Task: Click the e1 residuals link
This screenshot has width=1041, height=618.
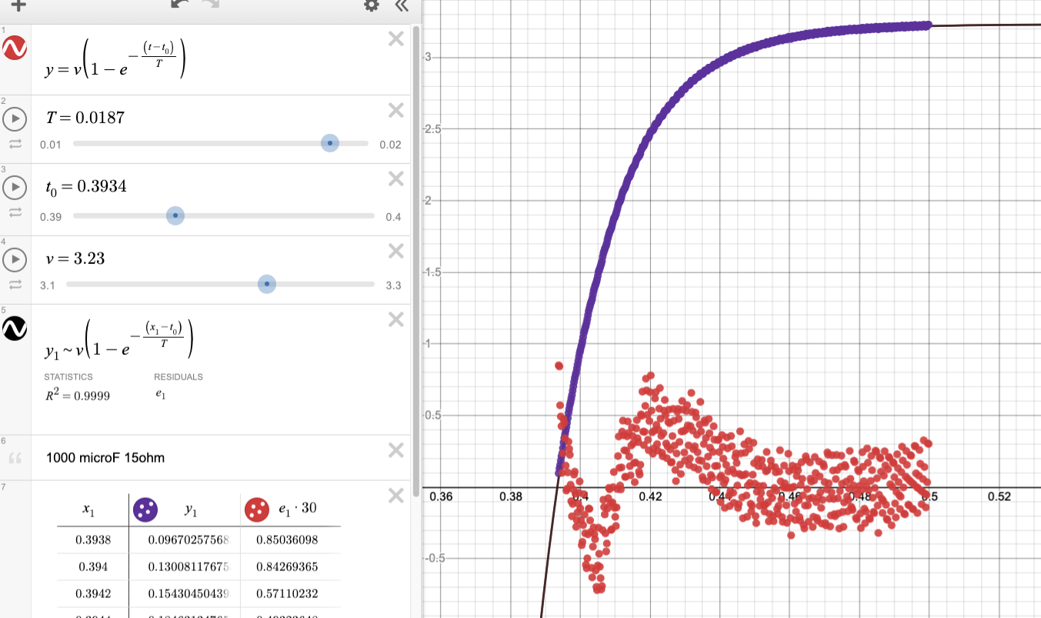Action: pyautogui.click(x=160, y=395)
